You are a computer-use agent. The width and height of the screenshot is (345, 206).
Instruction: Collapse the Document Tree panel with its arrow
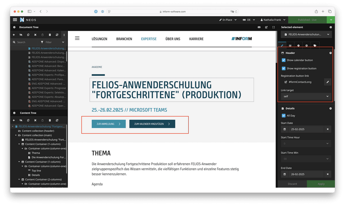(14, 27)
